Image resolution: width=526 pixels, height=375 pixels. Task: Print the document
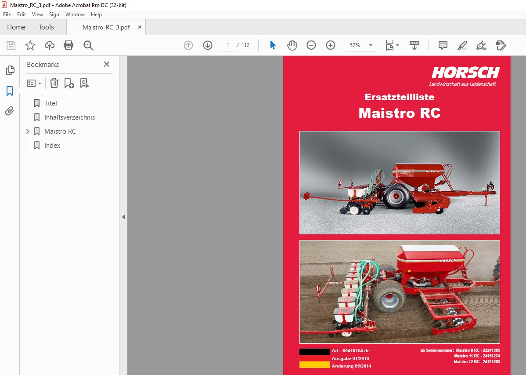coord(68,45)
